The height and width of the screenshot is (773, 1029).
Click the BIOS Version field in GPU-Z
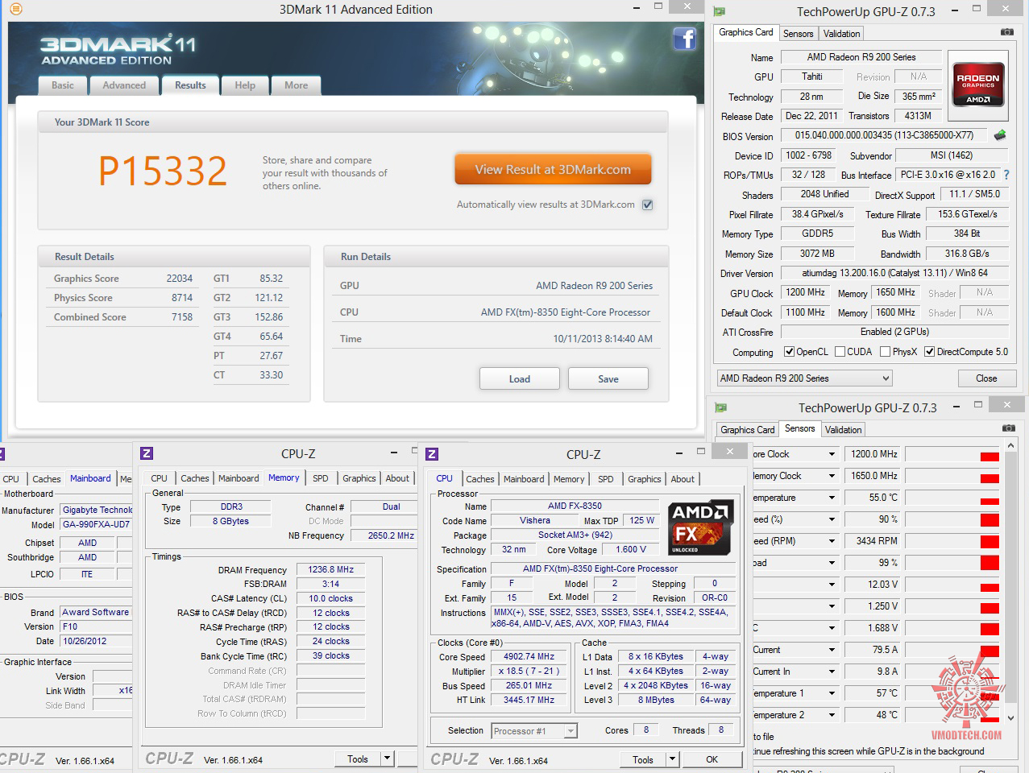[x=884, y=136]
